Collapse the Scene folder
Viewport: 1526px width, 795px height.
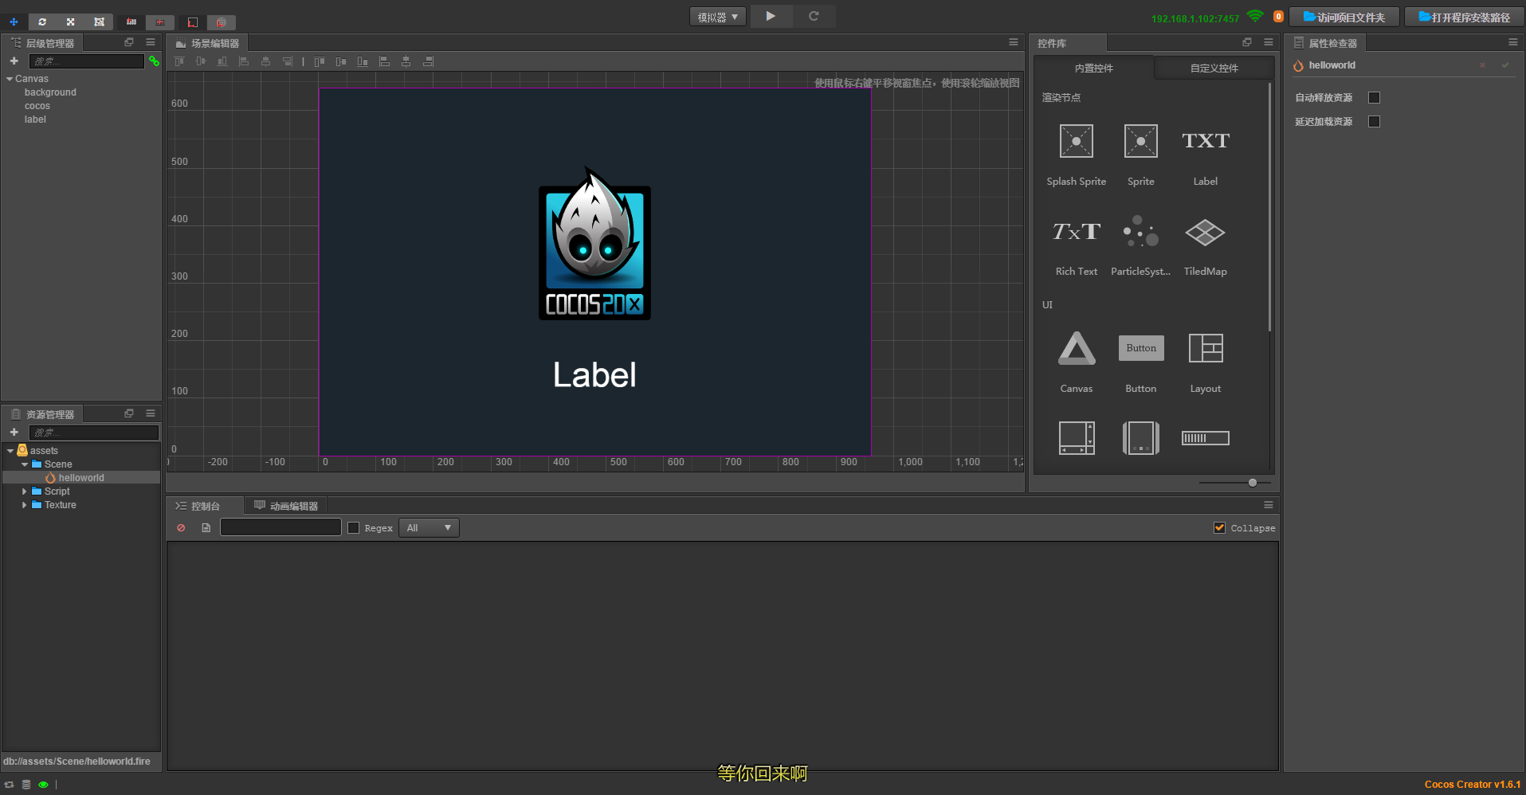(x=25, y=464)
